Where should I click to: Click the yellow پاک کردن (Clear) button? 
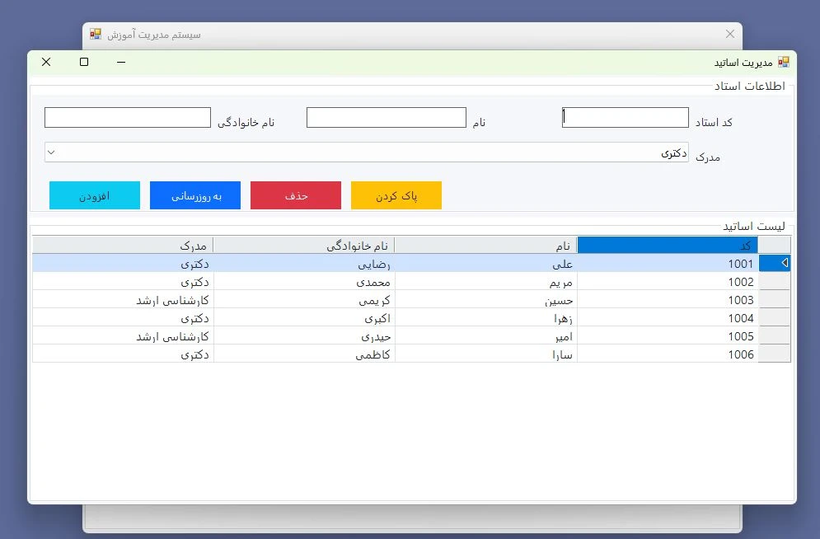click(396, 195)
